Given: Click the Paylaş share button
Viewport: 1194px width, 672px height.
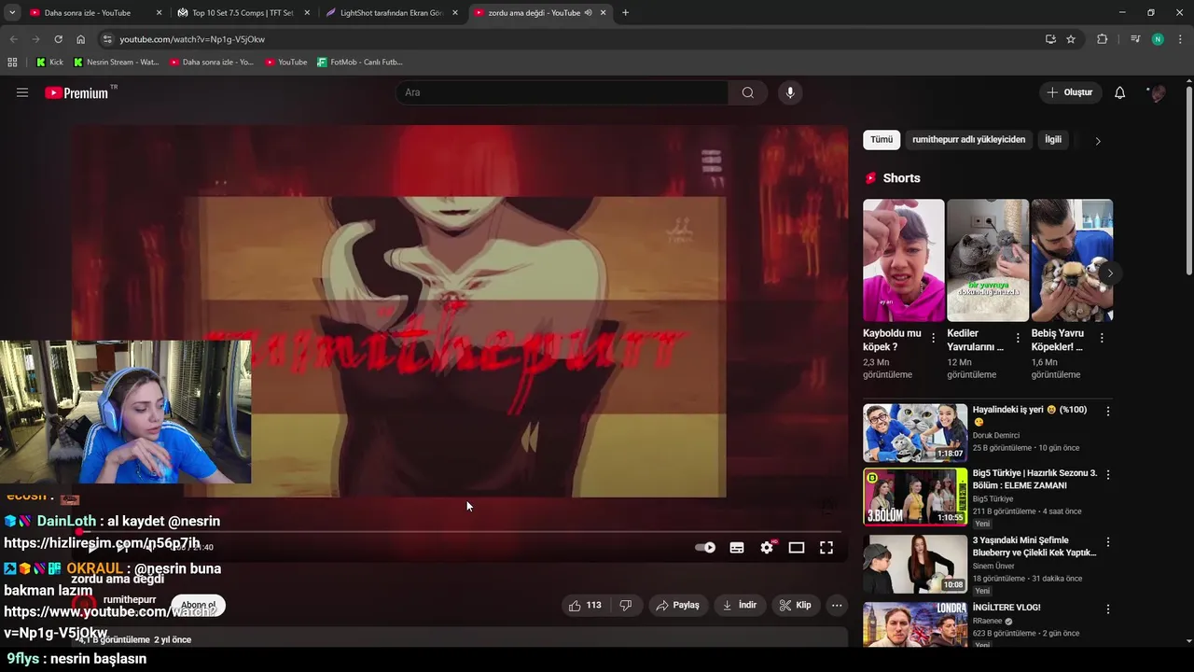Looking at the screenshot, I should (x=677, y=605).
